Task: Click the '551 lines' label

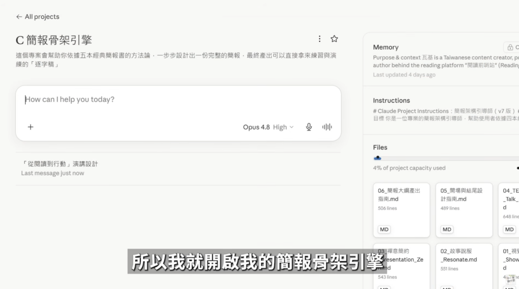Action: (x=449, y=269)
